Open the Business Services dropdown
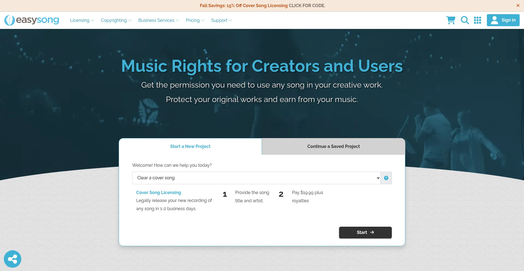This screenshot has height=271, width=524. point(159,20)
